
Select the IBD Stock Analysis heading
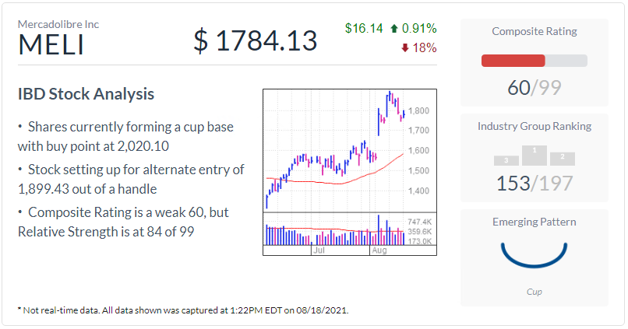tap(86, 94)
